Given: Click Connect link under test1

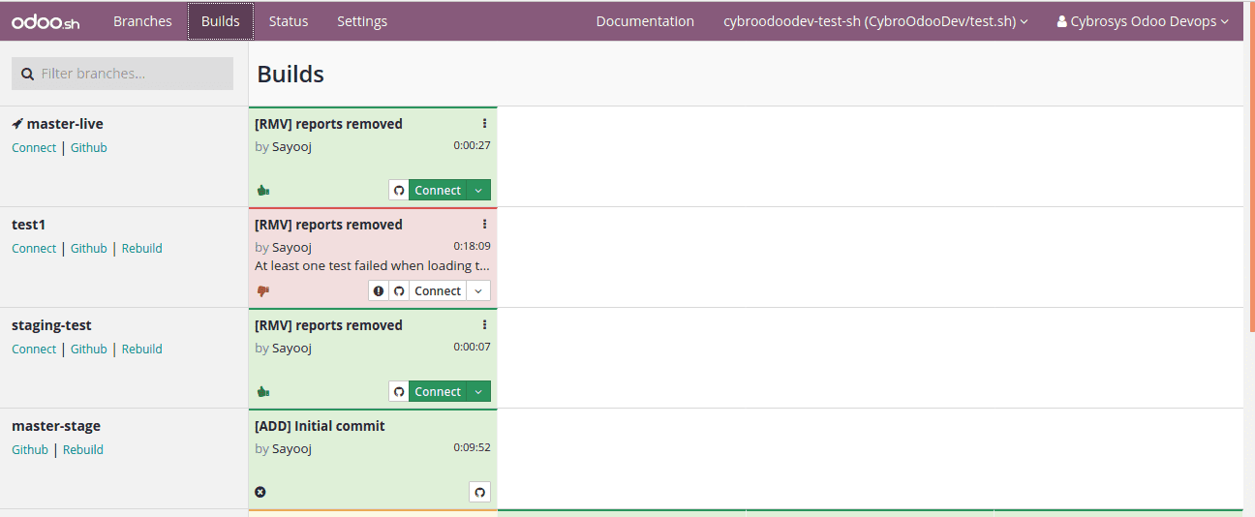Looking at the screenshot, I should (x=34, y=249).
